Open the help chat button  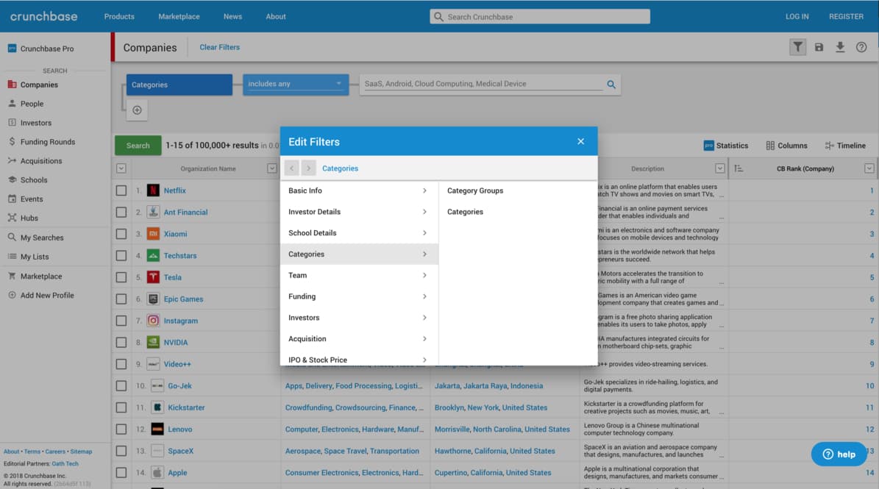click(839, 454)
